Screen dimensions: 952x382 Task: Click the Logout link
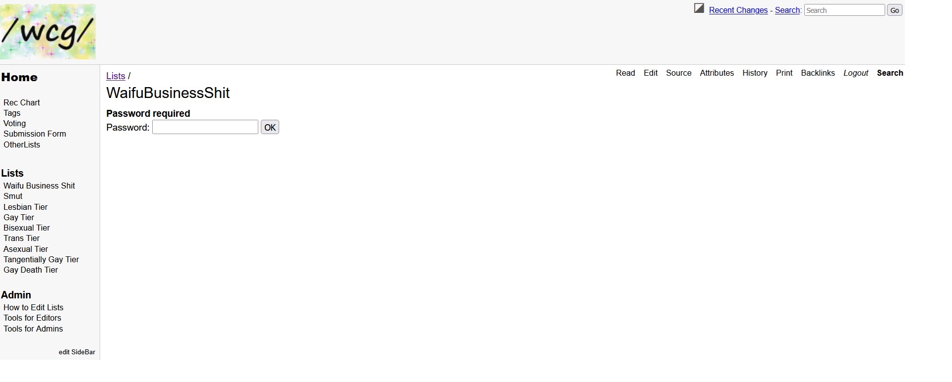pyautogui.click(x=856, y=73)
